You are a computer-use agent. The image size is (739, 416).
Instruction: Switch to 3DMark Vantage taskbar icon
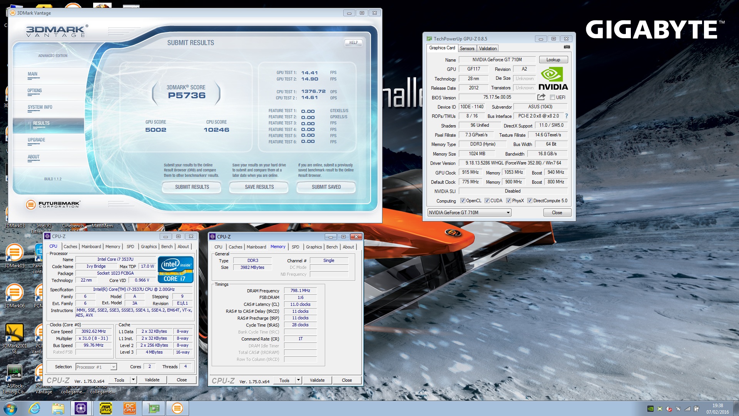[x=177, y=408]
